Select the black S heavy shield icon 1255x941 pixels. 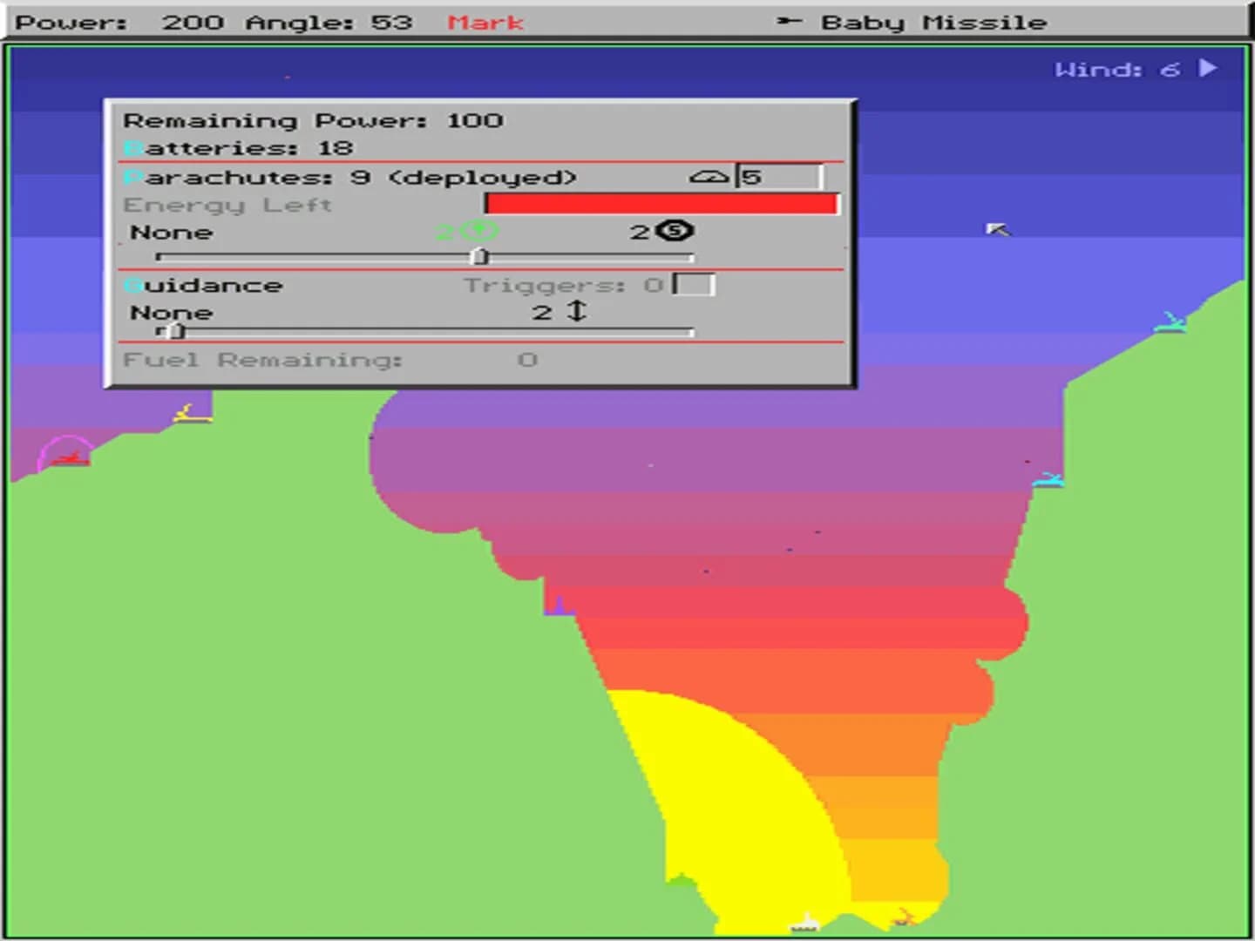tap(675, 232)
